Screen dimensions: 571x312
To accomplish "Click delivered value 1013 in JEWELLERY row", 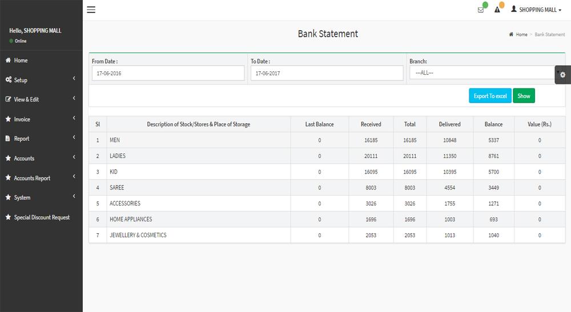I will (450, 235).
